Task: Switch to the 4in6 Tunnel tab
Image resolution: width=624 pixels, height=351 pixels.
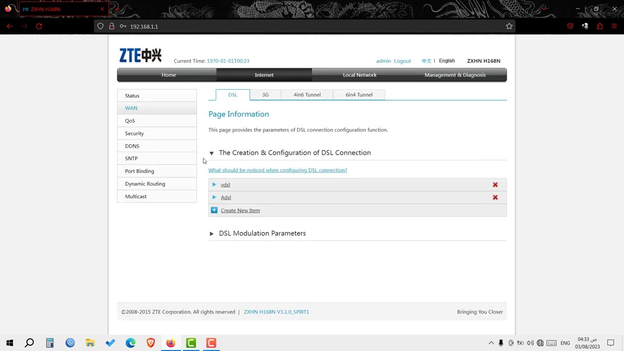Action: [x=307, y=95]
